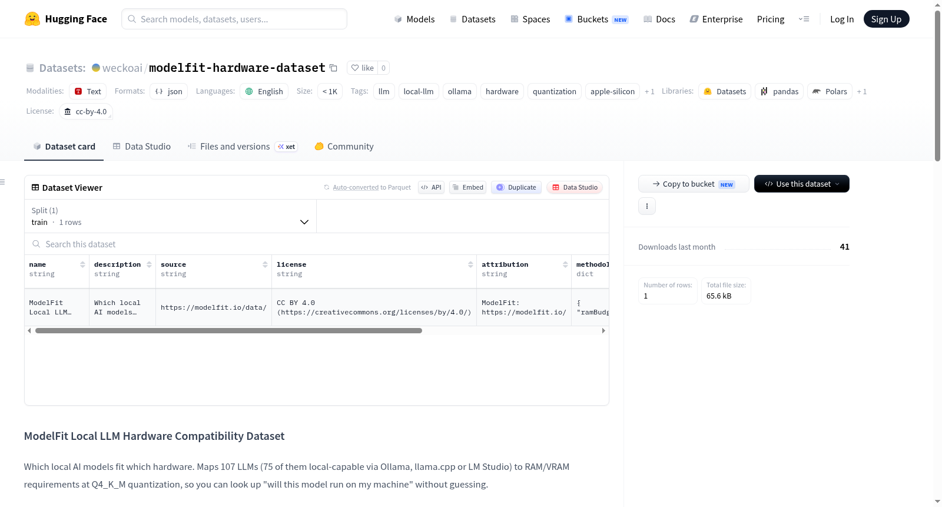Sort the license column
This screenshot has height=507, width=942.
(x=470, y=265)
